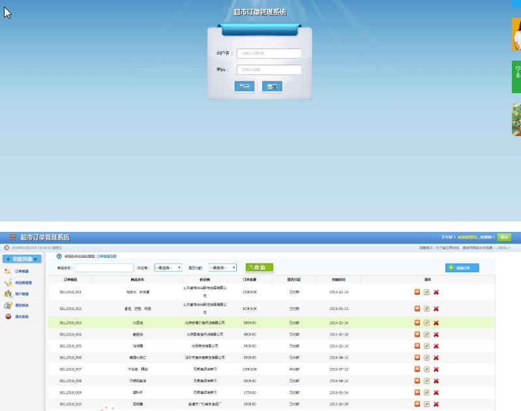Edit order BILL2016_008 via pencil icon
This screenshot has height=411, width=521.
tap(426, 381)
